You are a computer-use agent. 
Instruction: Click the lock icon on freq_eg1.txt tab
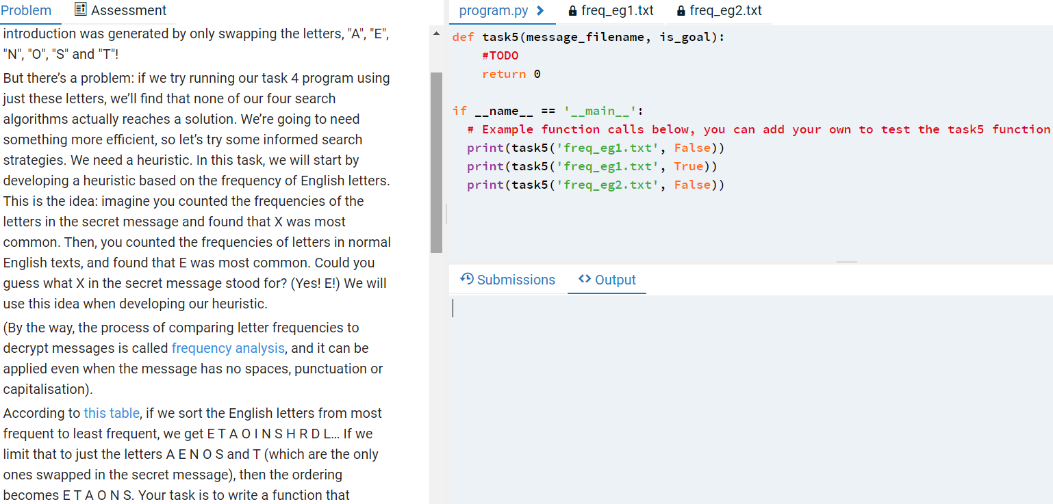pyautogui.click(x=571, y=10)
